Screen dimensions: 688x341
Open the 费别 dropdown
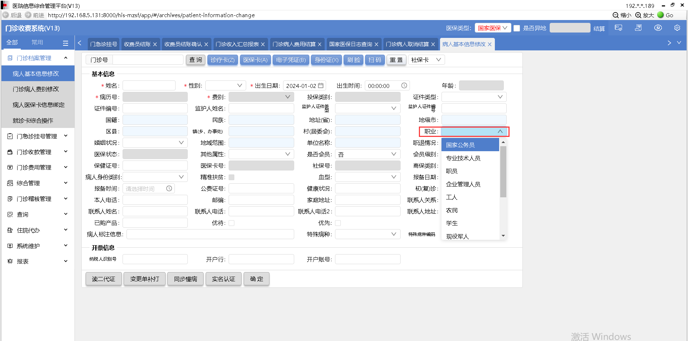(261, 97)
